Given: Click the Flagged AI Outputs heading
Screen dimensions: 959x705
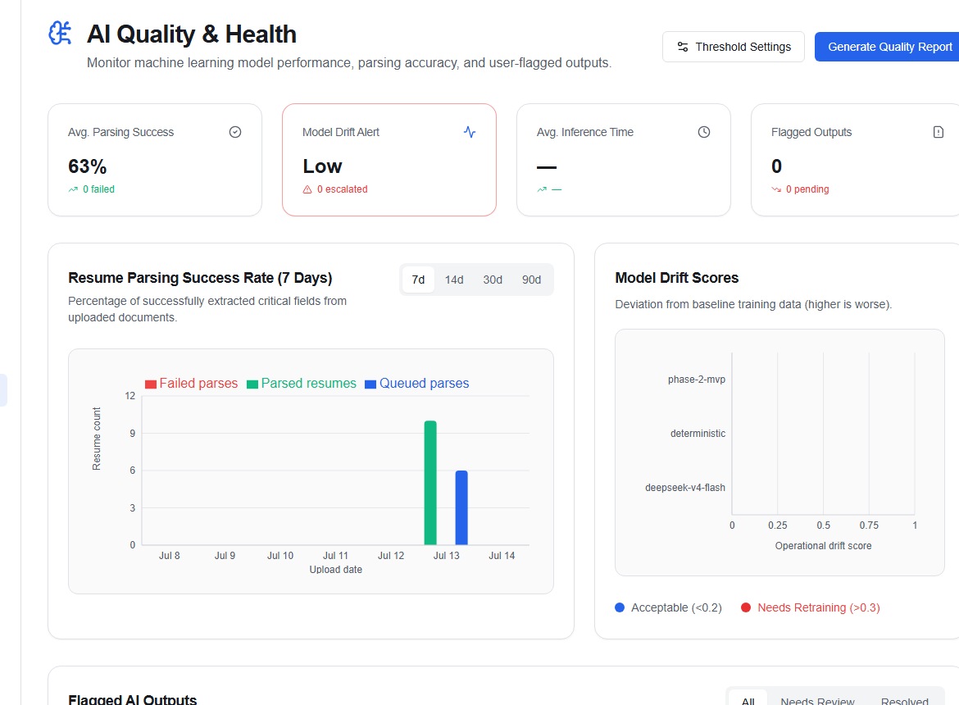Looking at the screenshot, I should [x=132, y=699].
